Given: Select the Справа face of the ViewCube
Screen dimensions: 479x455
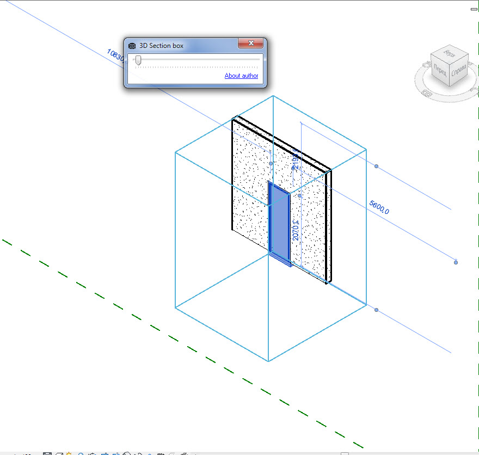Looking at the screenshot, I should tap(459, 70).
